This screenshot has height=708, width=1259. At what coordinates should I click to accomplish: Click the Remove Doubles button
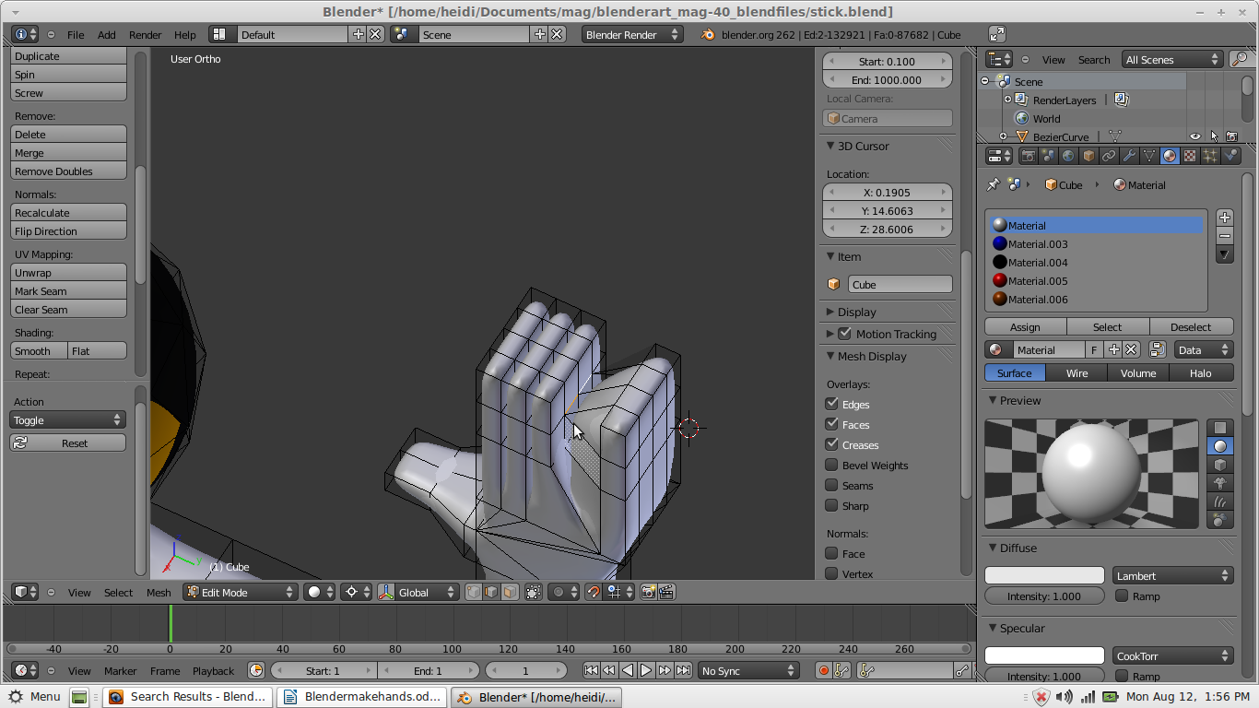68,171
